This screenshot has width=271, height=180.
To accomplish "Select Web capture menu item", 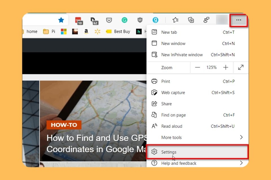I will click(197, 93).
